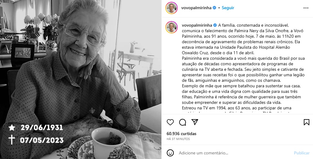Open vovopalmirinha username in header

tap(196, 8)
